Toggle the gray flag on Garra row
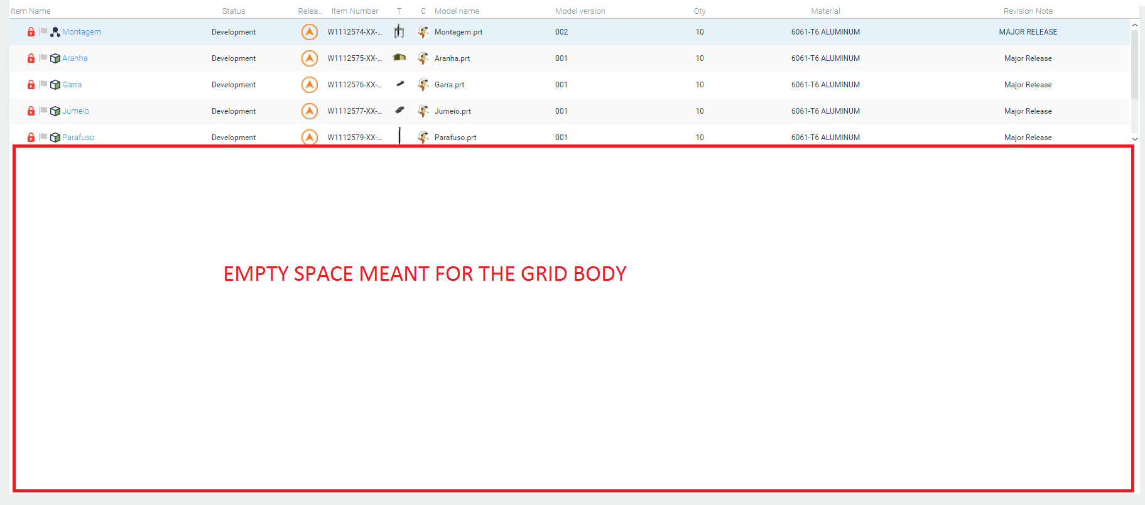This screenshot has width=1145, height=505. coord(43,84)
